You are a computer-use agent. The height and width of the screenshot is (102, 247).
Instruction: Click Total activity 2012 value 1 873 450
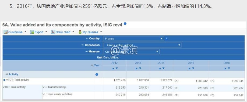point(119,80)
